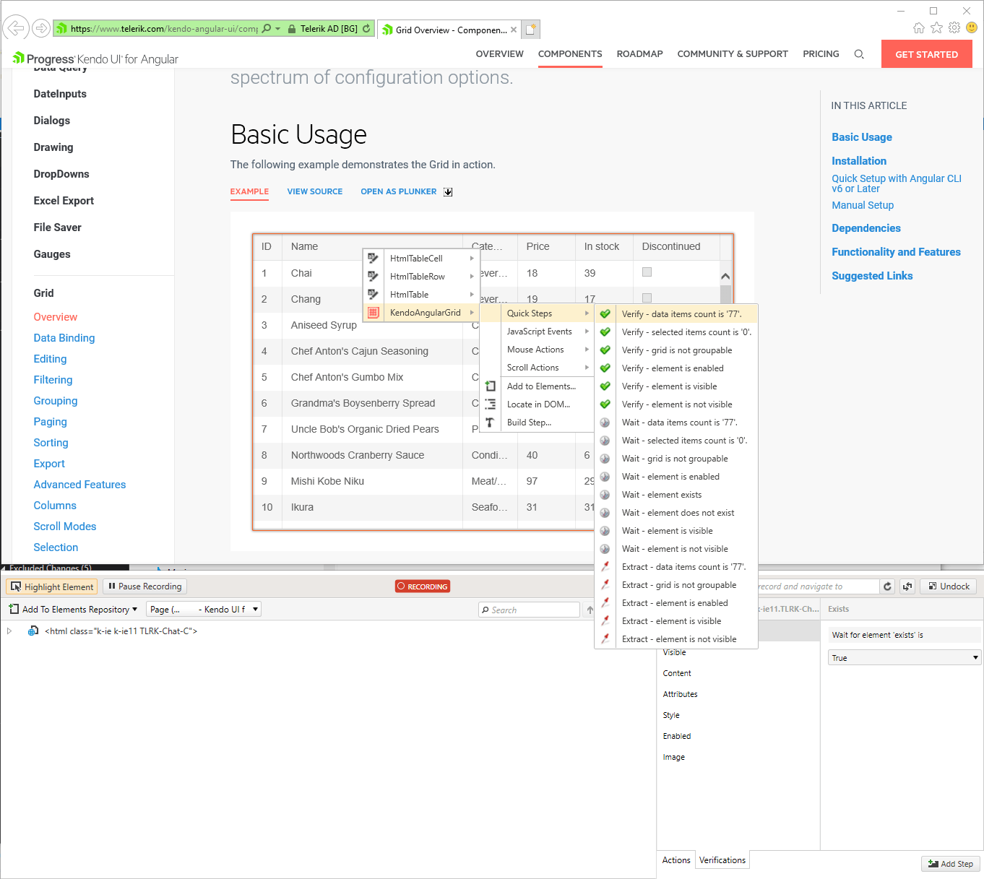Screen dimensions: 984x879
Task: Click the browser Back arrow button
Action: pos(15,28)
